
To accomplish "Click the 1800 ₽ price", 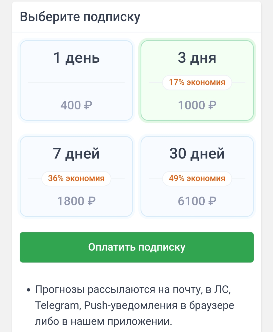I will point(76,201).
